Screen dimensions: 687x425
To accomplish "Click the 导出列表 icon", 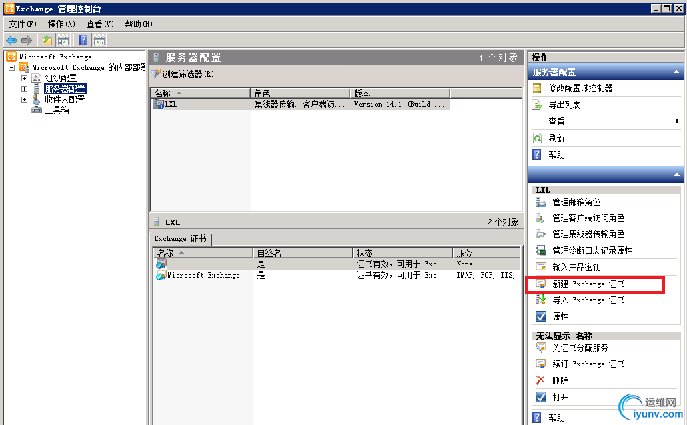I will (x=537, y=105).
